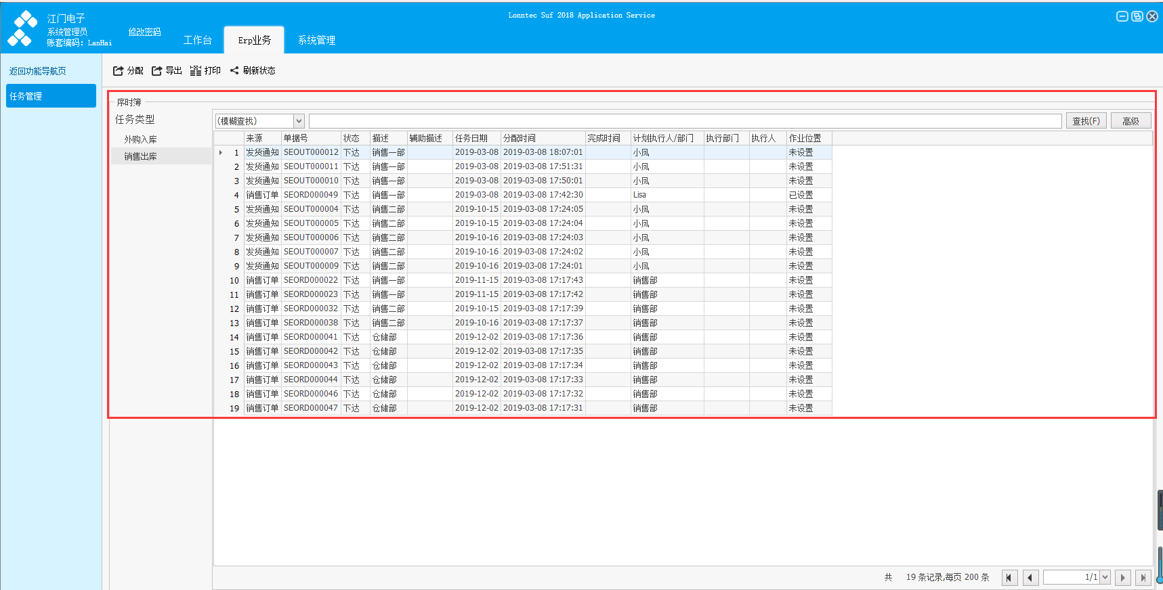
Task: Click 返回功能导航页 link
Action: click(x=38, y=71)
